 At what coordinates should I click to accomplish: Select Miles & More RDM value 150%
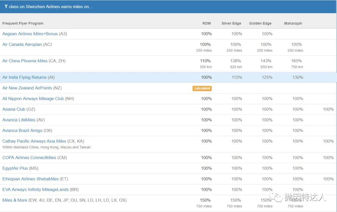[x=205, y=200]
